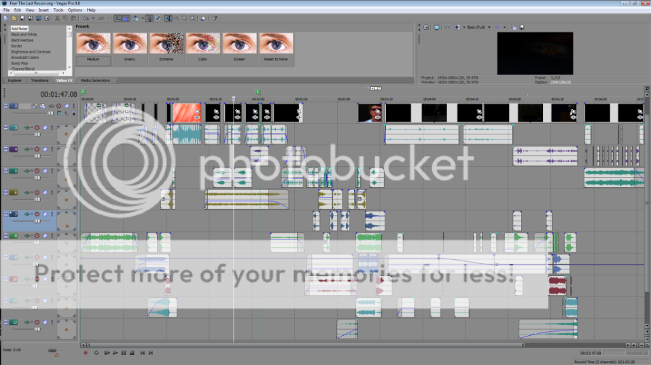Minimize track 6 height button
This screenshot has height=365, width=651.
(x=6, y=193)
